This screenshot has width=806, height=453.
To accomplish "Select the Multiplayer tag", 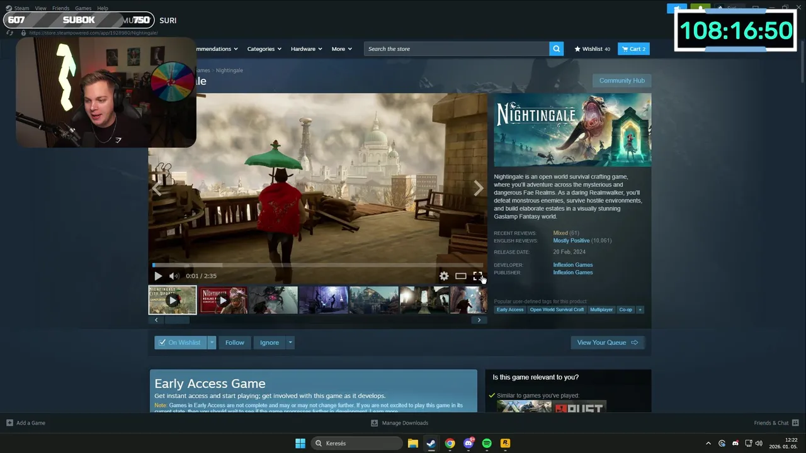I will pyautogui.click(x=601, y=310).
